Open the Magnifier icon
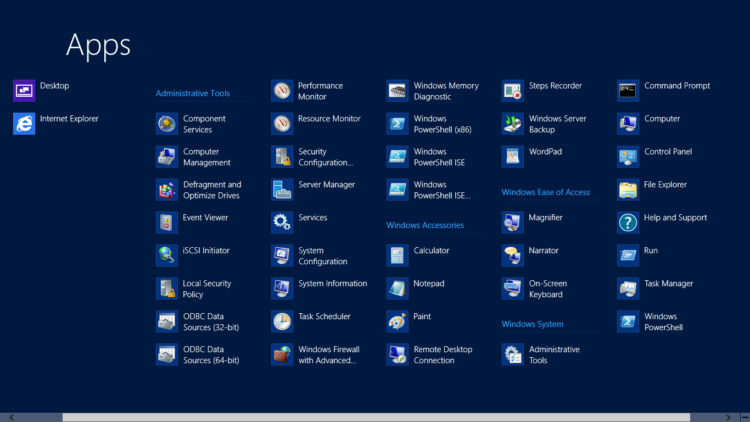Viewport: 750px width, 422px height. coord(513,223)
